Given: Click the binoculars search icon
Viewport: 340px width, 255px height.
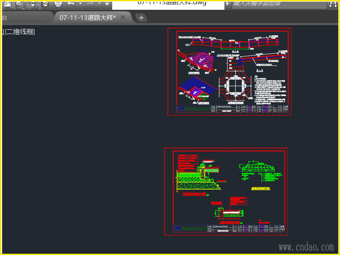Looking at the screenshot, I should point(333,4).
